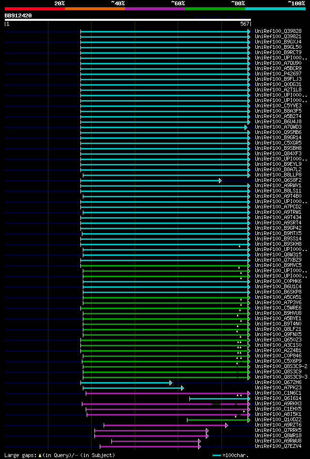Open hit UniRef100_B9GXJ4
Image resolution: width=310 pixels, height=459 pixels.
coord(278,42)
